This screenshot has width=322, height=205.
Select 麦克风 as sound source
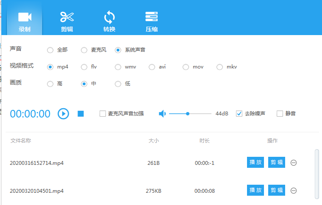tap(84, 50)
